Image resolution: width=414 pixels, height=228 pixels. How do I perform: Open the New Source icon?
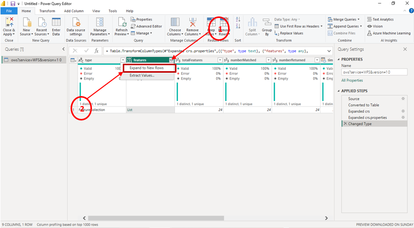click(x=26, y=23)
